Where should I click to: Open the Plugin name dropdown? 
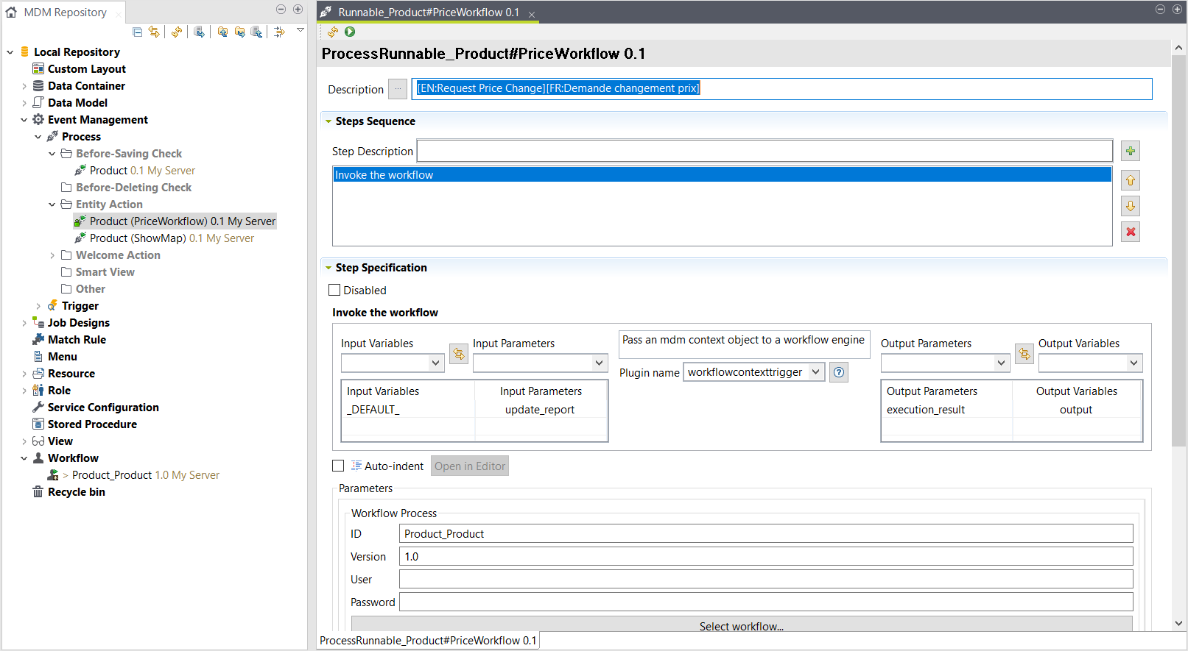[815, 372]
